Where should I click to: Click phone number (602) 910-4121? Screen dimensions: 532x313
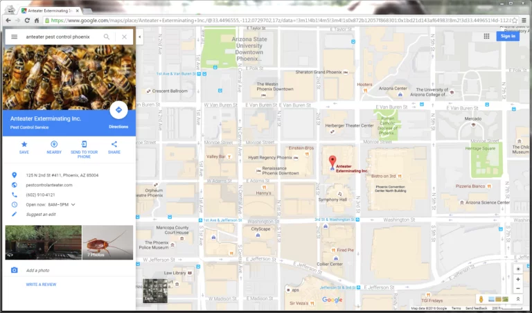pos(40,195)
